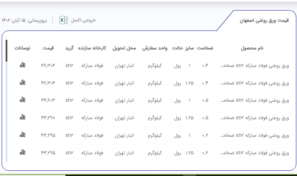This screenshot has width=297, height=176.
Task: Click the Excel export icon
Action: pyautogui.click(x=63, y=20)
